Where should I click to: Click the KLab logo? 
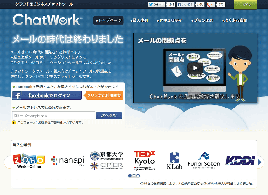coord(175,161)
